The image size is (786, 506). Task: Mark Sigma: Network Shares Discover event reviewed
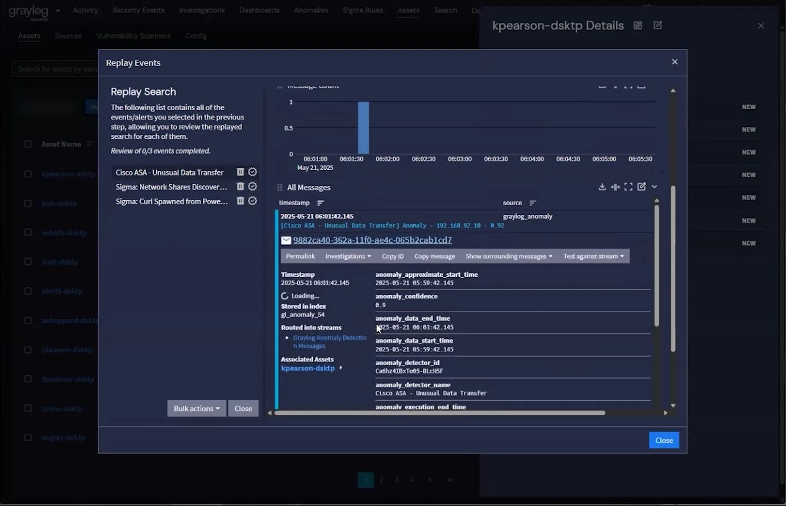pos(253,186)
